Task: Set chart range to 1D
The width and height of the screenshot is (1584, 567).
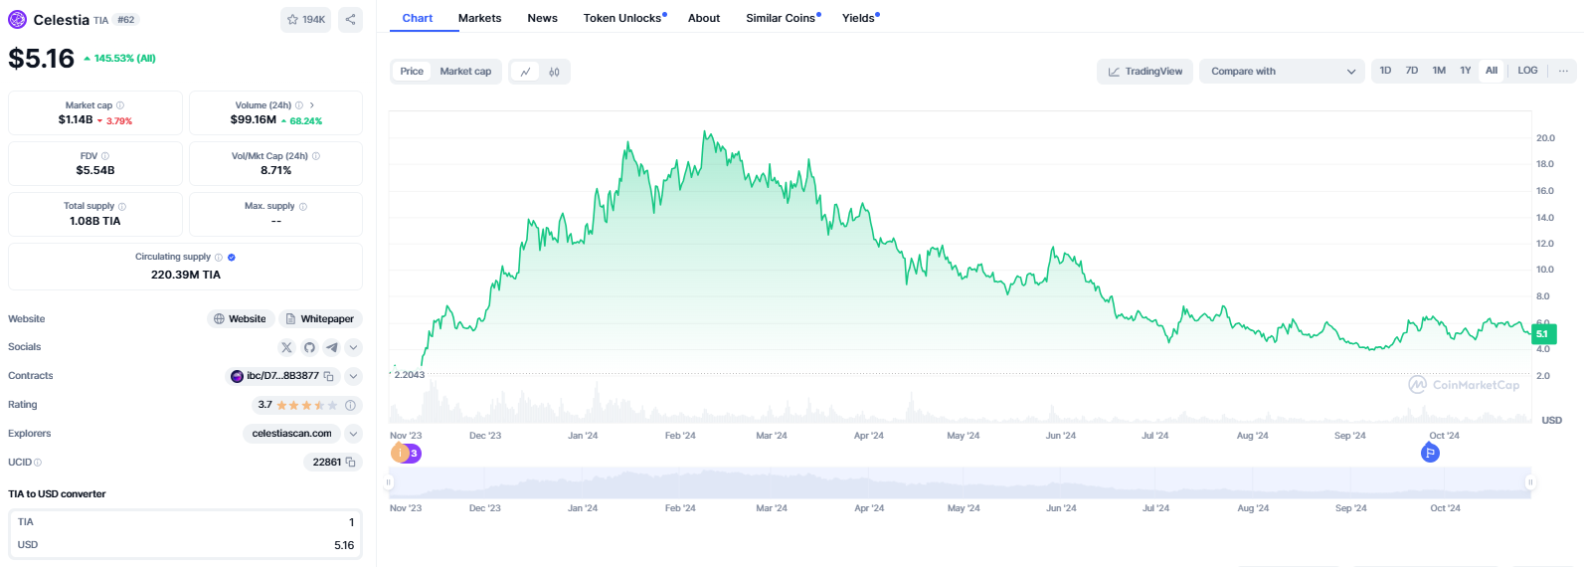Action: tap(1385, 71)
